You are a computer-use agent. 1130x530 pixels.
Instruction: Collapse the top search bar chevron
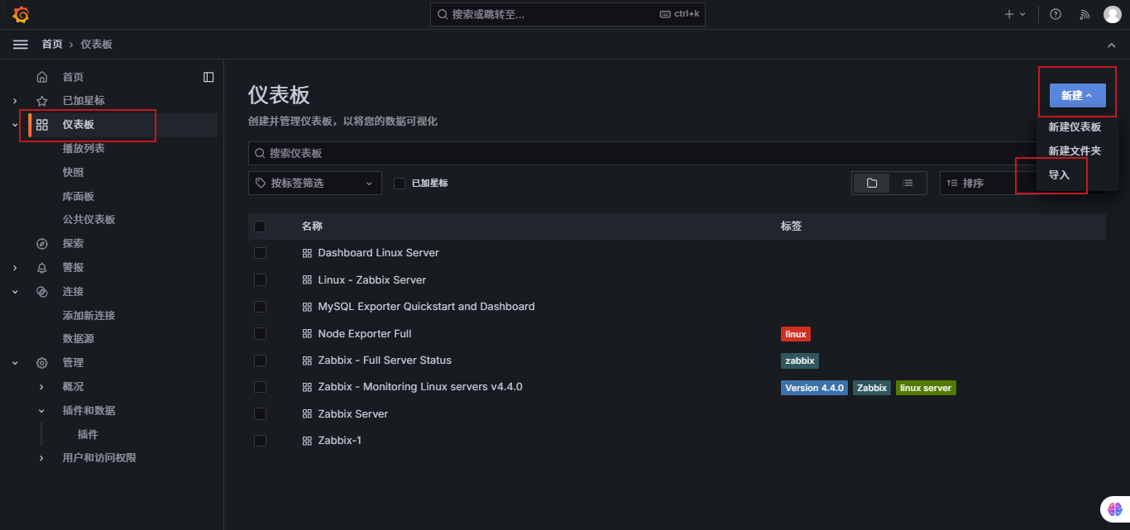point(1111,45)
